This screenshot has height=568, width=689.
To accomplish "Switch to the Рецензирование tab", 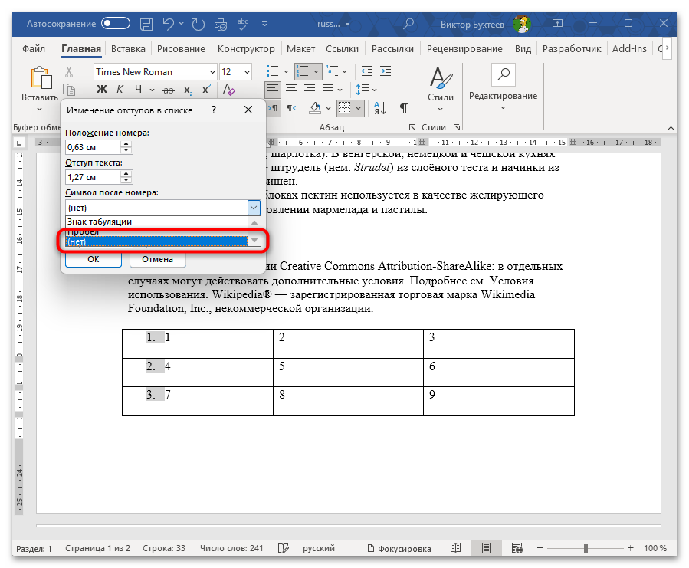I will [464, 48].
